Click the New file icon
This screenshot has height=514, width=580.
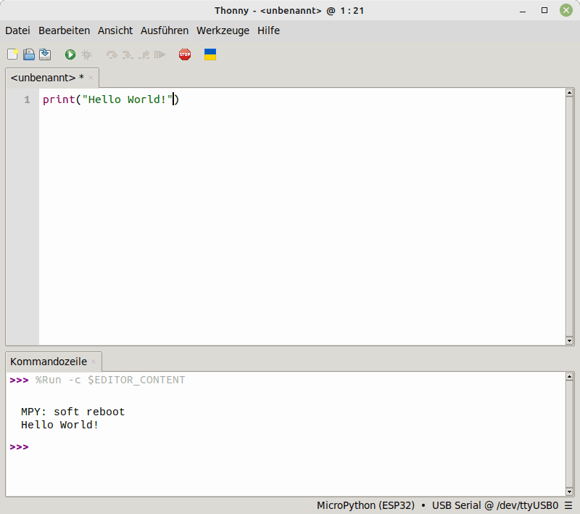(x=13, y=54)
